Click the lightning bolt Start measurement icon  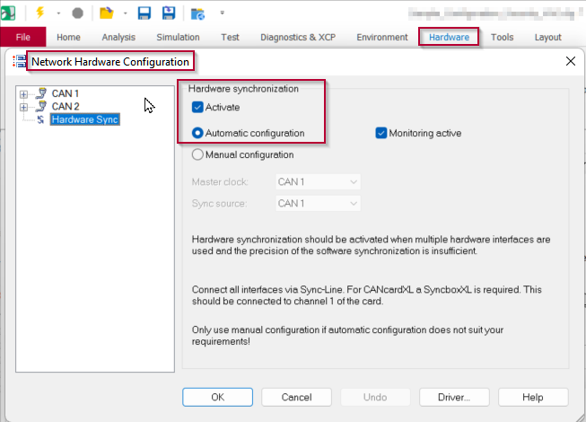(39, 13)
